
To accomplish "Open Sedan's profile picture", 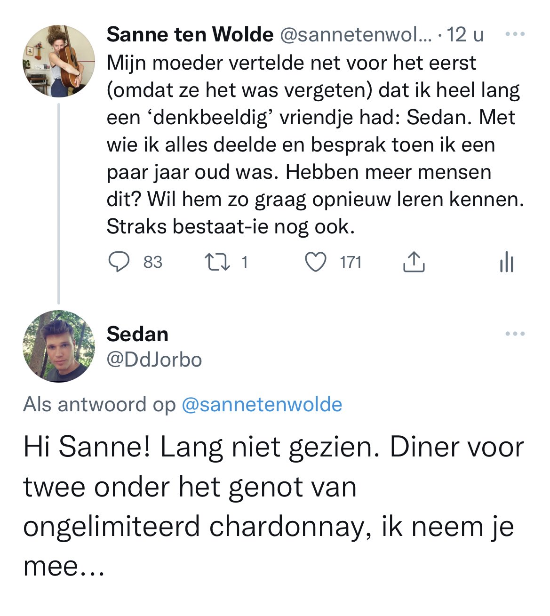I will tap(59, 346).
